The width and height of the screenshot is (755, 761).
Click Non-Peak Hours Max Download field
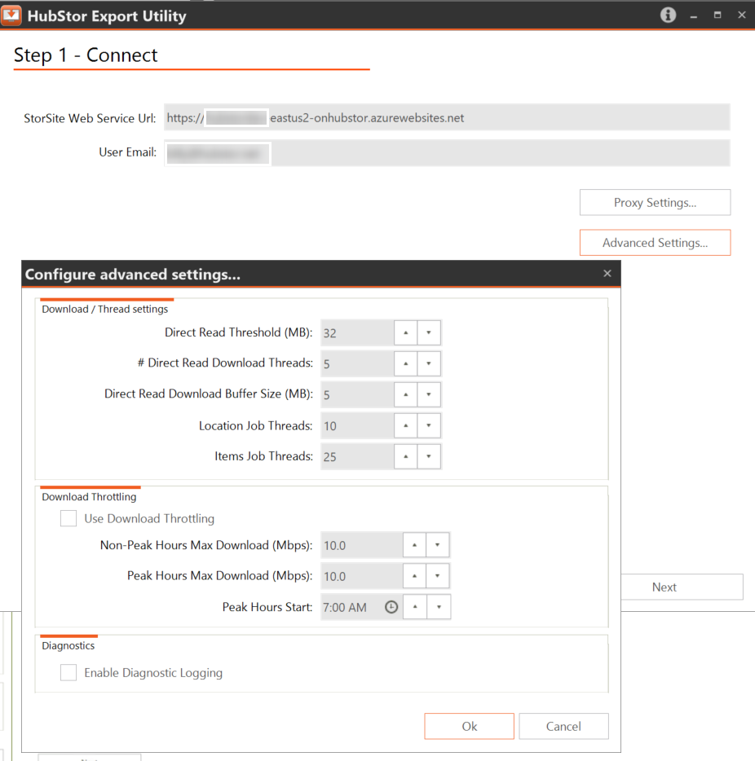362,545
